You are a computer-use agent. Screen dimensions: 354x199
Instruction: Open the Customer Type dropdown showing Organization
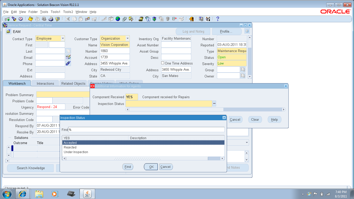tap(128, 38)
